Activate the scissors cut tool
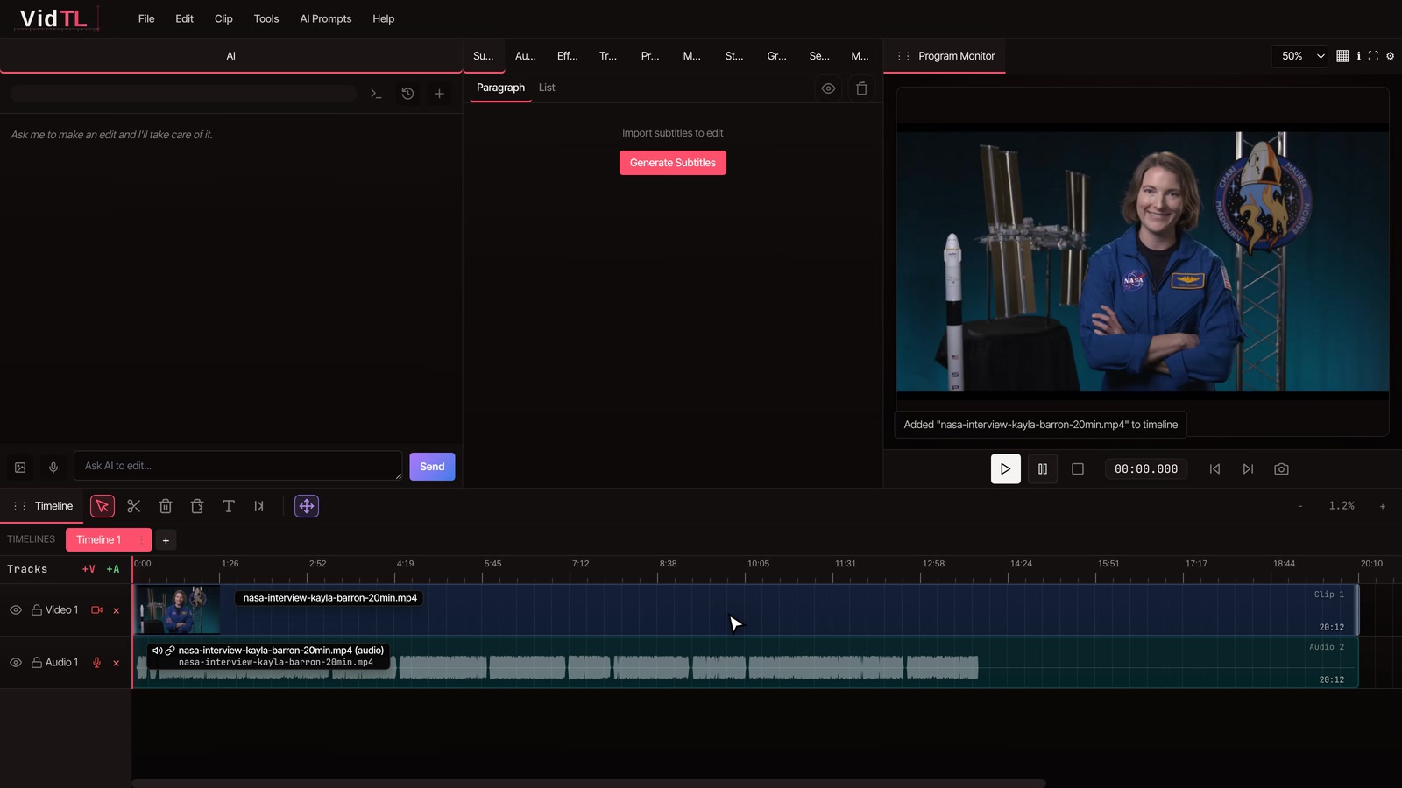 [x=134, y=506]
